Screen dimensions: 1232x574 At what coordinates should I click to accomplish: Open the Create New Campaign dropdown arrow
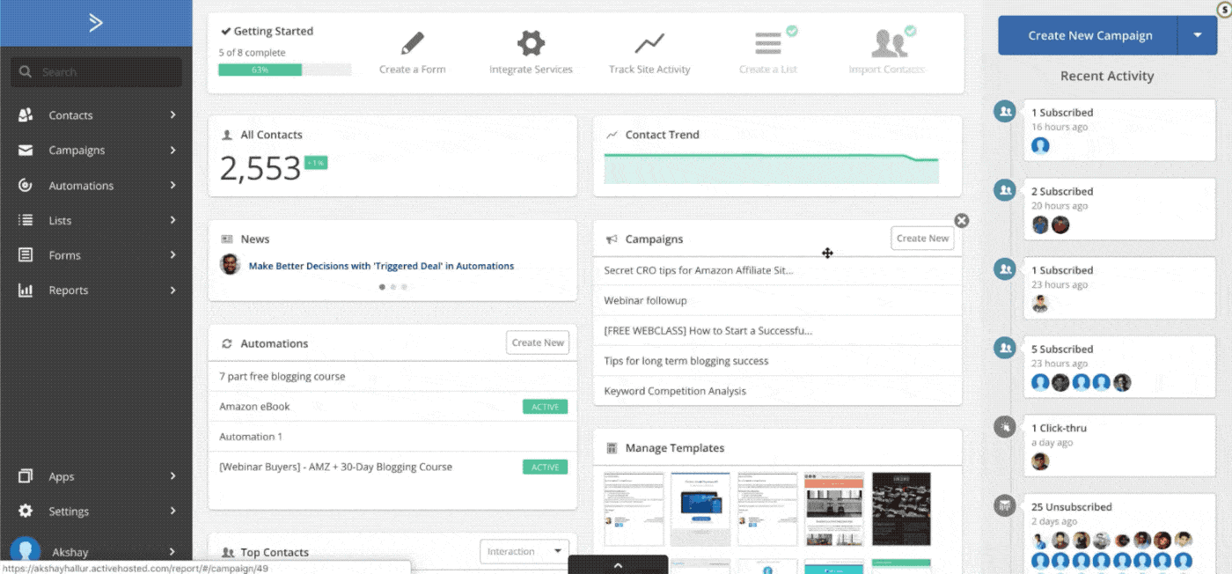1197,35
